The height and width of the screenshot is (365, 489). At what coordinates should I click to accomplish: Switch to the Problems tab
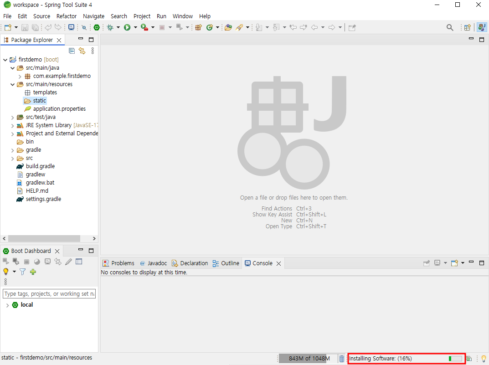[118, 263]
